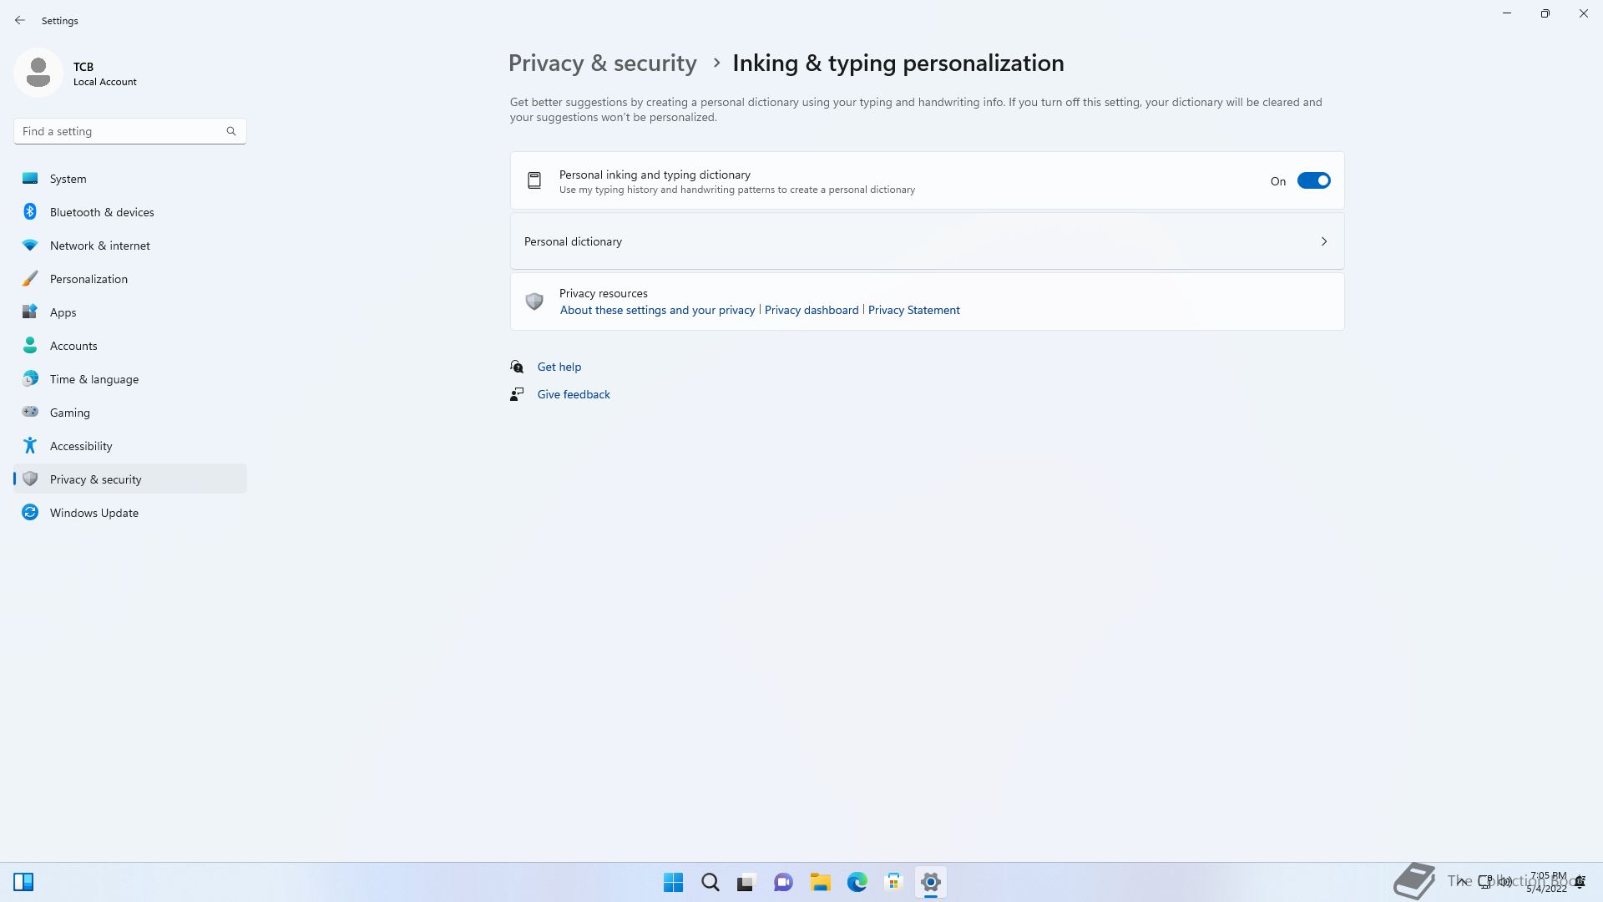
Task: Click the Accounts person icon in sidebar
Action: tap(30, 345)
